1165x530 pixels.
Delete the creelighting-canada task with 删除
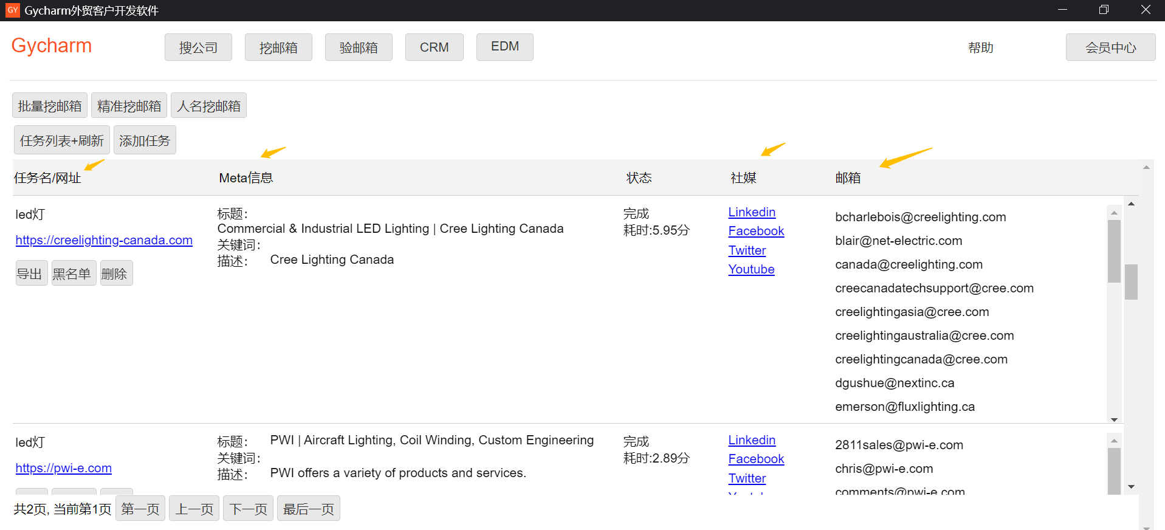pyautogui.click(x=116, y=273)
